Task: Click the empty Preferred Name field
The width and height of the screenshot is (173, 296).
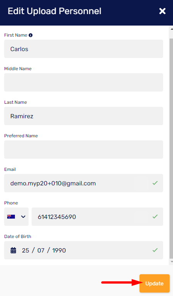Action: click(x=83, y=150)
